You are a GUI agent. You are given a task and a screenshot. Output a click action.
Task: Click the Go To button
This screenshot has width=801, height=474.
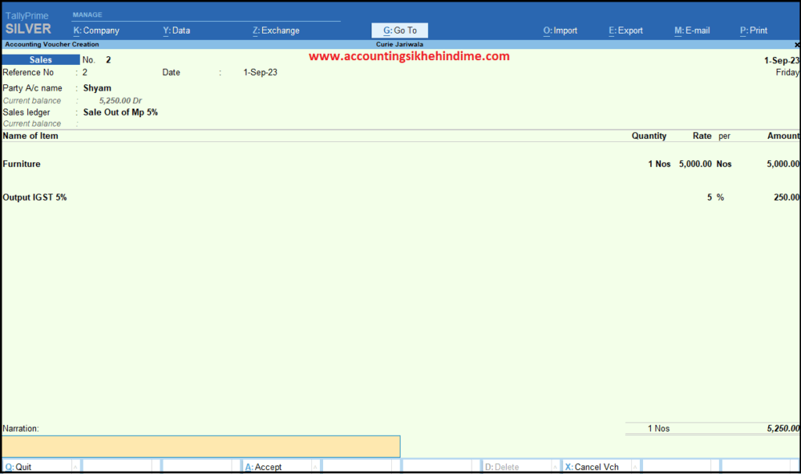(400, 30)
